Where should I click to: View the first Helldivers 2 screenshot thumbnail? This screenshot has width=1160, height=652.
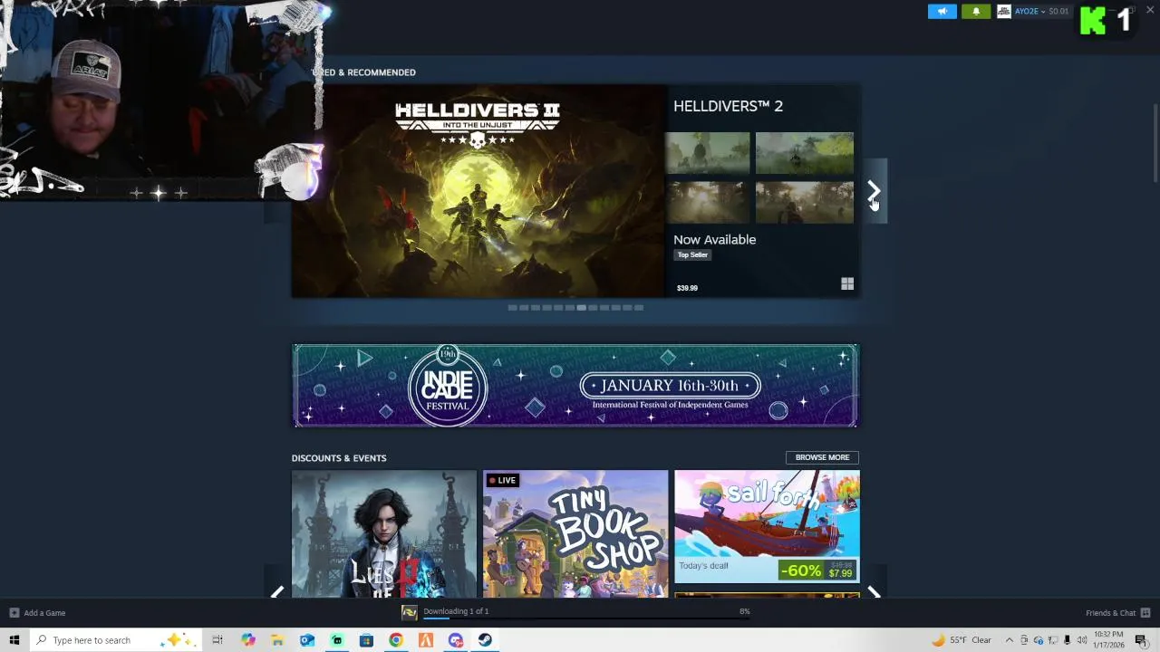pos(708,153)
